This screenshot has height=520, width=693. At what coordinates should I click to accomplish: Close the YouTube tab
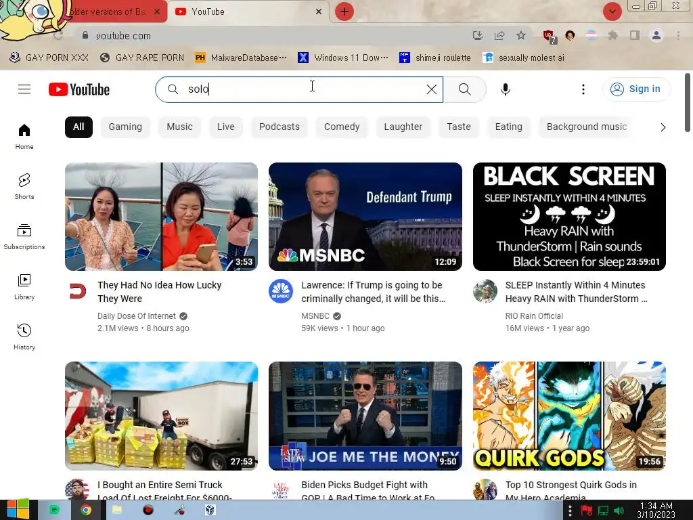pyautogui.click(x=319, y=12)
